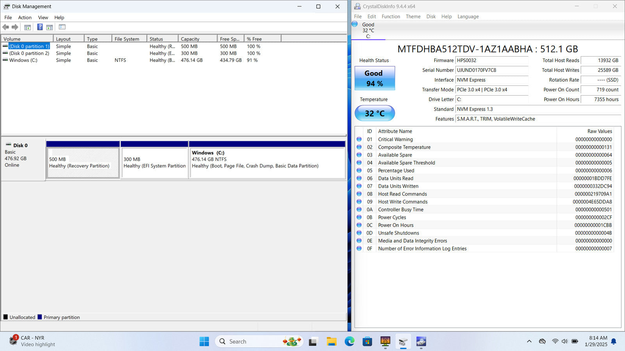Open the Edit menu in CrystalDiskInfo

(x=371, y=16)
